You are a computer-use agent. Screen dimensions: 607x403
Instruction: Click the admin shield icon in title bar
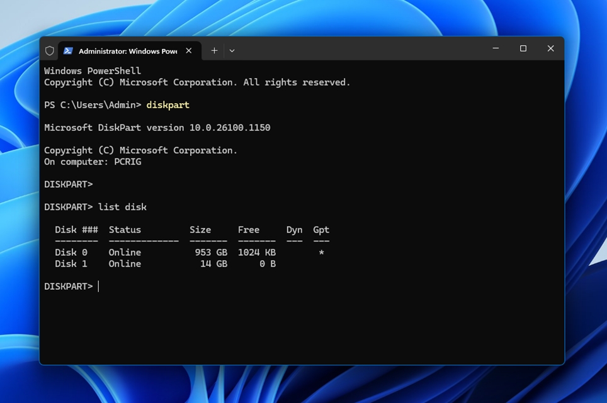[50, 51]
